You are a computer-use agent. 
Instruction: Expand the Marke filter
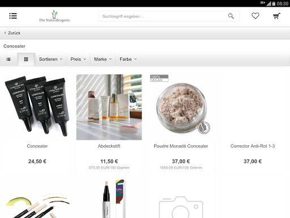(x=103, y=60)
